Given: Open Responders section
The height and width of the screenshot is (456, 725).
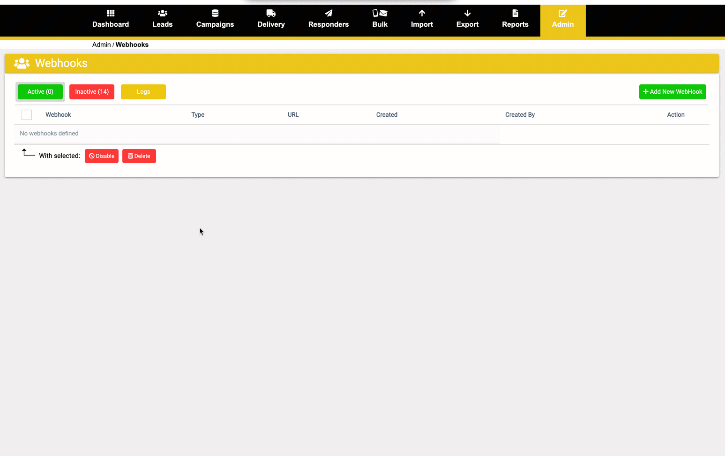Looking at the screenshot, I should (x=329, y=24).
